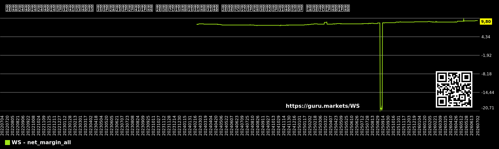
Task: Click the 20230707 date label
Action: 122,125
